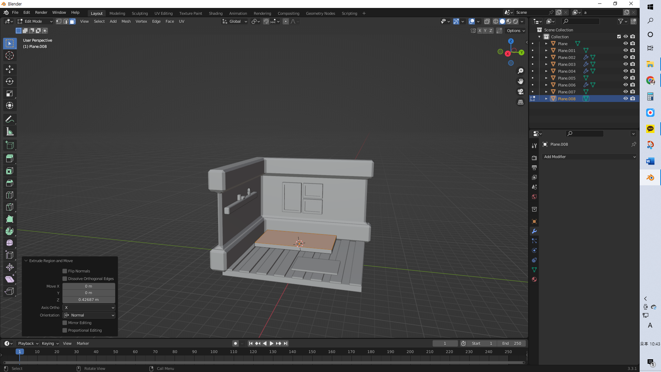Image resolution: width=661 pixels, height=372 pixels.
Task: Select the Inset Faces tool
Action: click(x=10, y=171)
